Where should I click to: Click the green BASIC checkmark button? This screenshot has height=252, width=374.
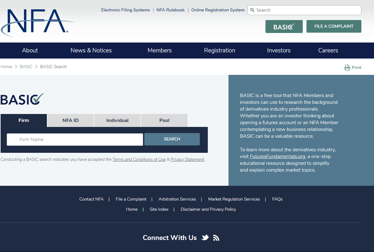284,26
